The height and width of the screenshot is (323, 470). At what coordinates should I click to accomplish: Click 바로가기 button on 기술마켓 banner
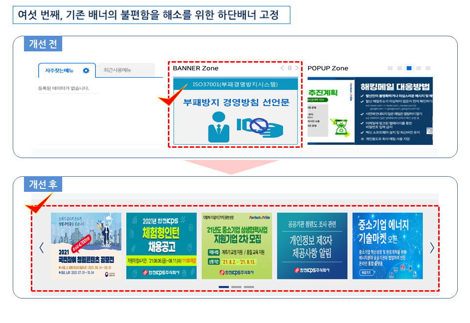[x=366, y=273]
